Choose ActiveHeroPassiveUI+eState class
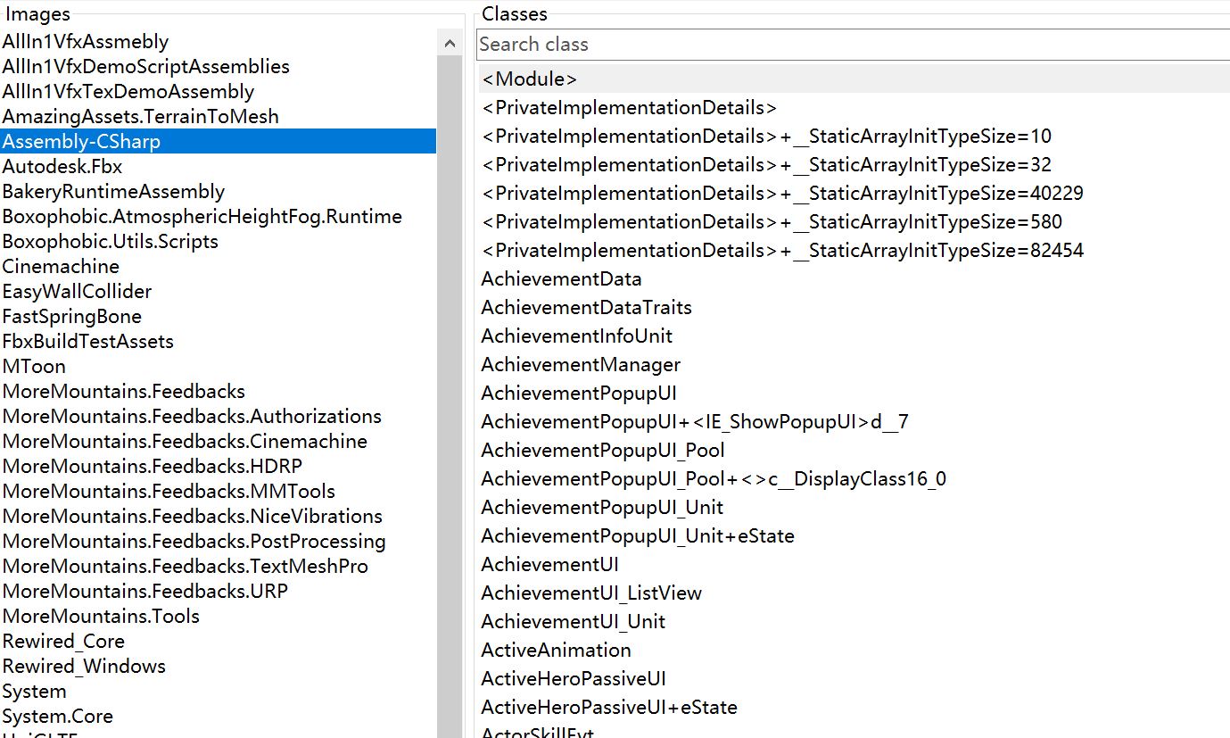 coord(854,707)
